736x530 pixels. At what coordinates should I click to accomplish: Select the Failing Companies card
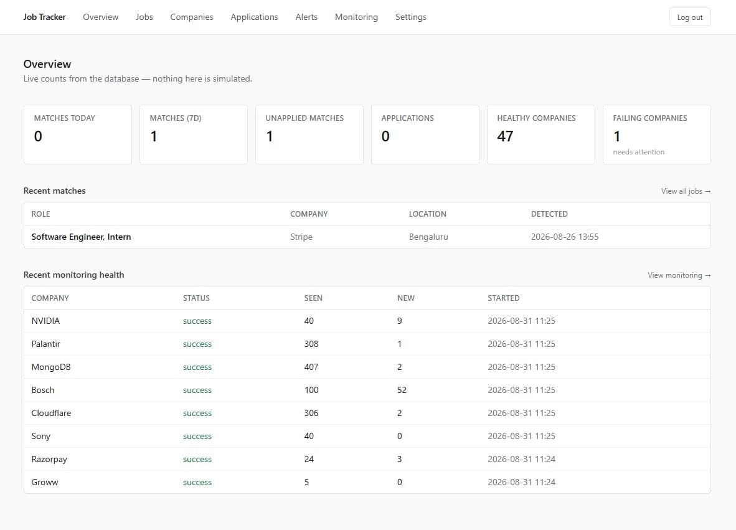click(657, 135)
